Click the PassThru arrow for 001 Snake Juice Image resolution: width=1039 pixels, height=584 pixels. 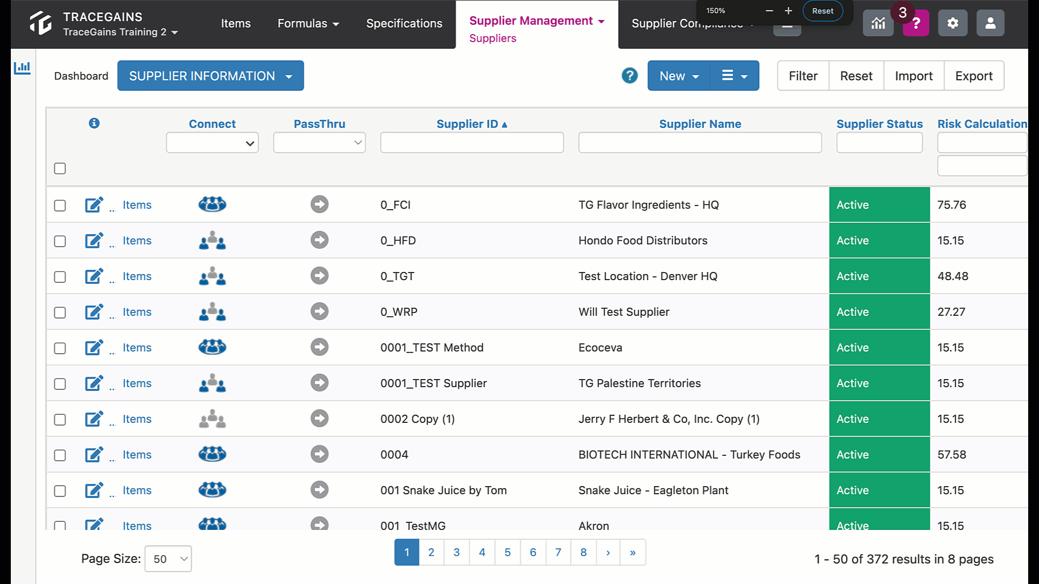(x=319, y=490)
